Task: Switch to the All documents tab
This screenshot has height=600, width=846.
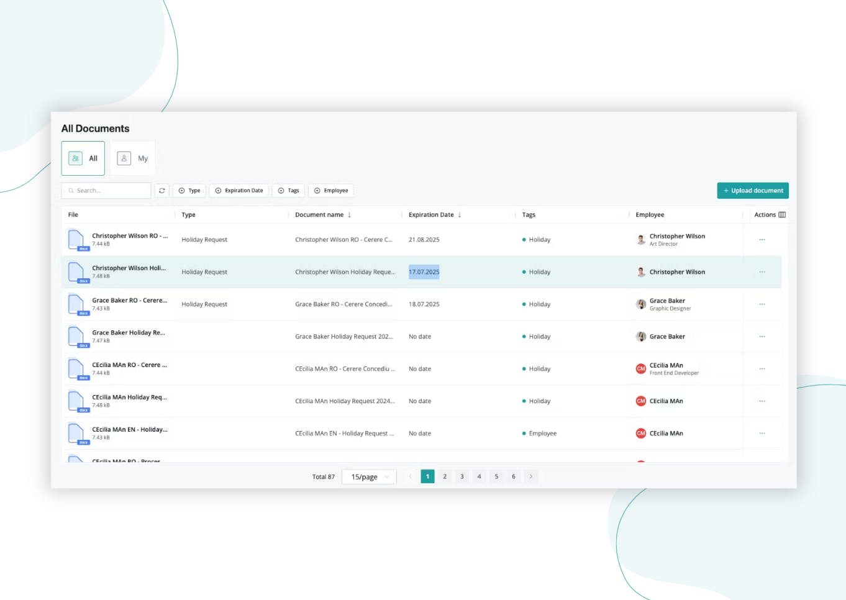Action: tap(83, 158)
